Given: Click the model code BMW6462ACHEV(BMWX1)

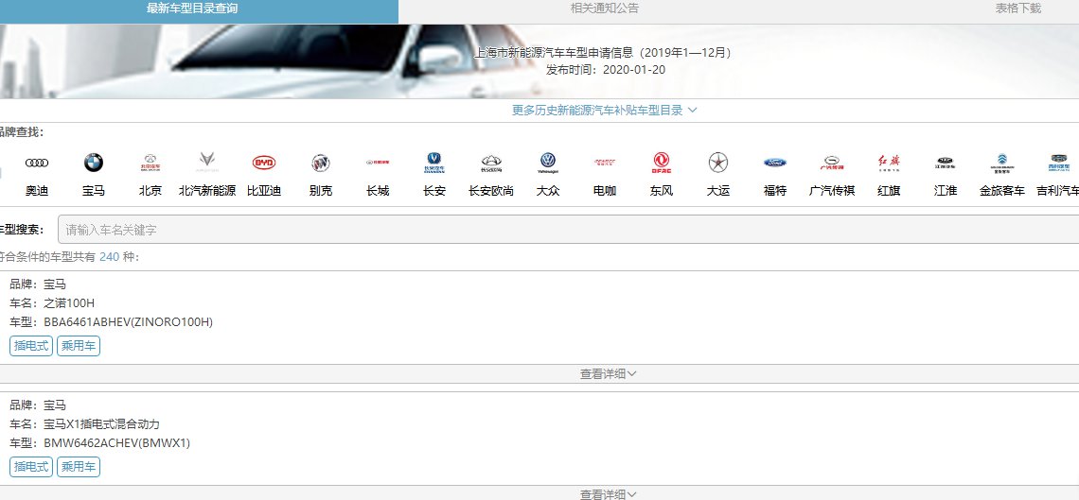Looking at the screenshot, I should point(117,443).
